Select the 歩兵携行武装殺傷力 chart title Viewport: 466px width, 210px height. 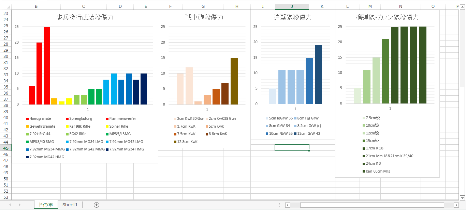point(85,18)
